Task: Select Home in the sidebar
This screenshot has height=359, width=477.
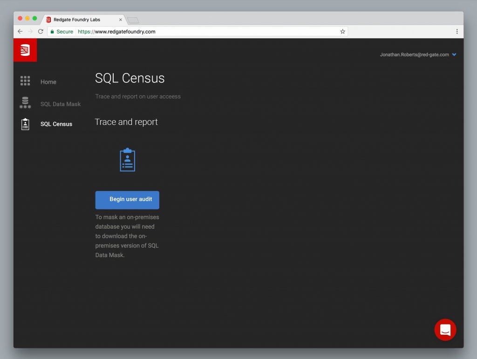Action: pos(48,82)
